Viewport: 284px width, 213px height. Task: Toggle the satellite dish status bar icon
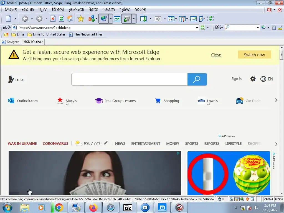(x=231, y=199)
